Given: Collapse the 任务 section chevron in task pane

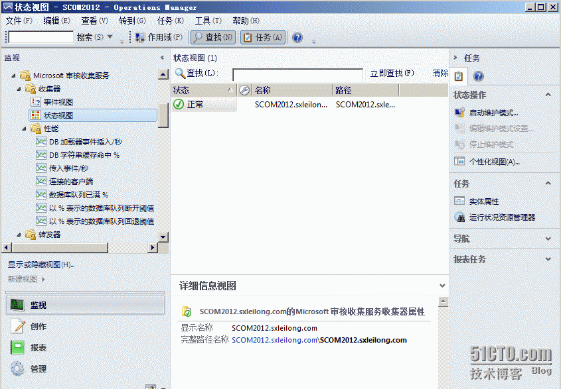Looking at the screenshot, I should tap(548, 184).
